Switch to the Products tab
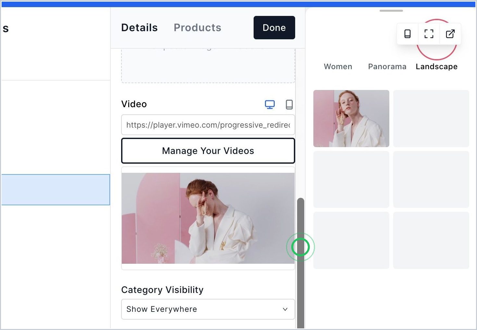The width and height of the screenshot is (477, 330). point(197,28)
